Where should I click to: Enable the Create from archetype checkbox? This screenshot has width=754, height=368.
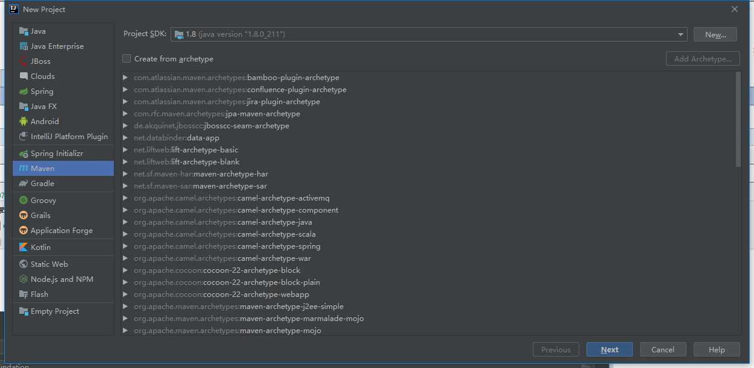pos(127,58)
